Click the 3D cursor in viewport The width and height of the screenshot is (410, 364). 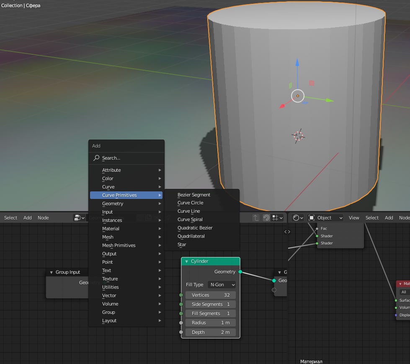298,136
